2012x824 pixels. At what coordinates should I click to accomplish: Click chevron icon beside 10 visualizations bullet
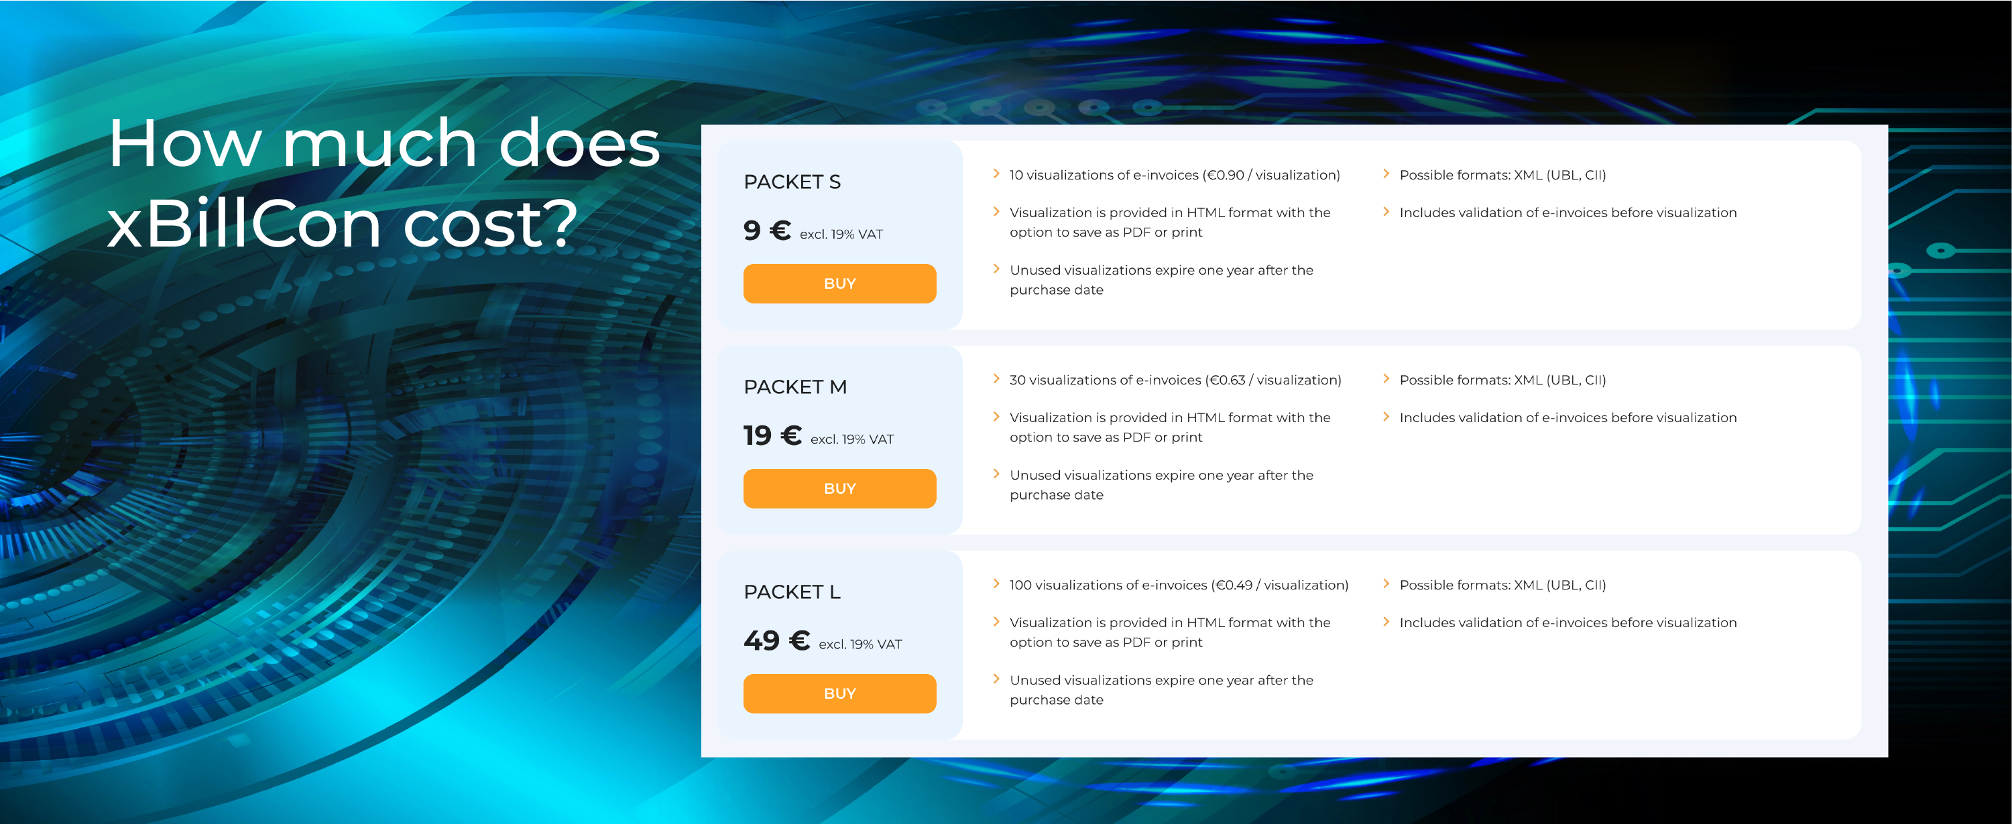pos(996,174)
